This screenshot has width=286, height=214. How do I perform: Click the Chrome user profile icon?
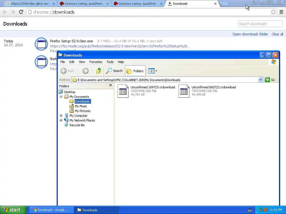[254, 2]
